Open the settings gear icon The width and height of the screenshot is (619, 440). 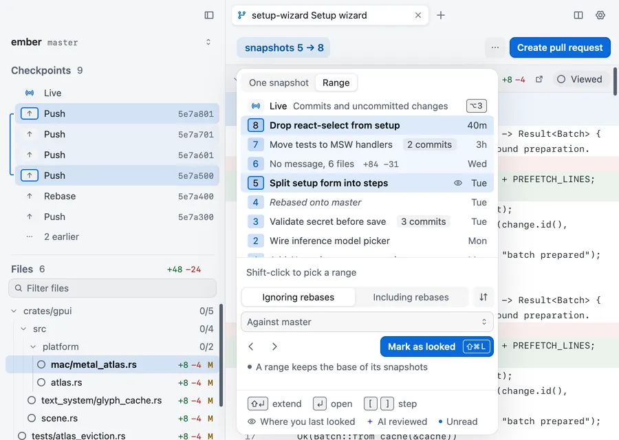pyautogui.click(x=600, y=15)
